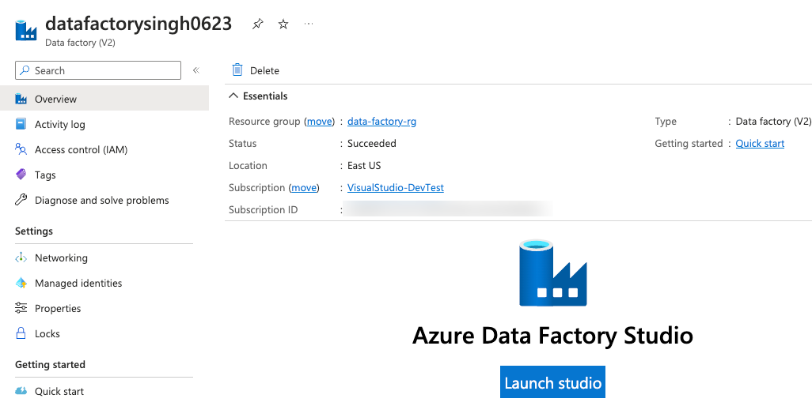The width and height of the screenshot is (812, 406).
Task: Mark the resource as favorite with the star
Action: 283,24
